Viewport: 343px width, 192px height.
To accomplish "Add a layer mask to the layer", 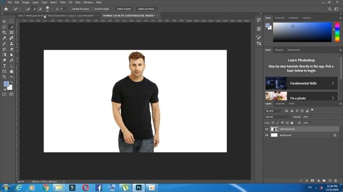I will [312, 181].
